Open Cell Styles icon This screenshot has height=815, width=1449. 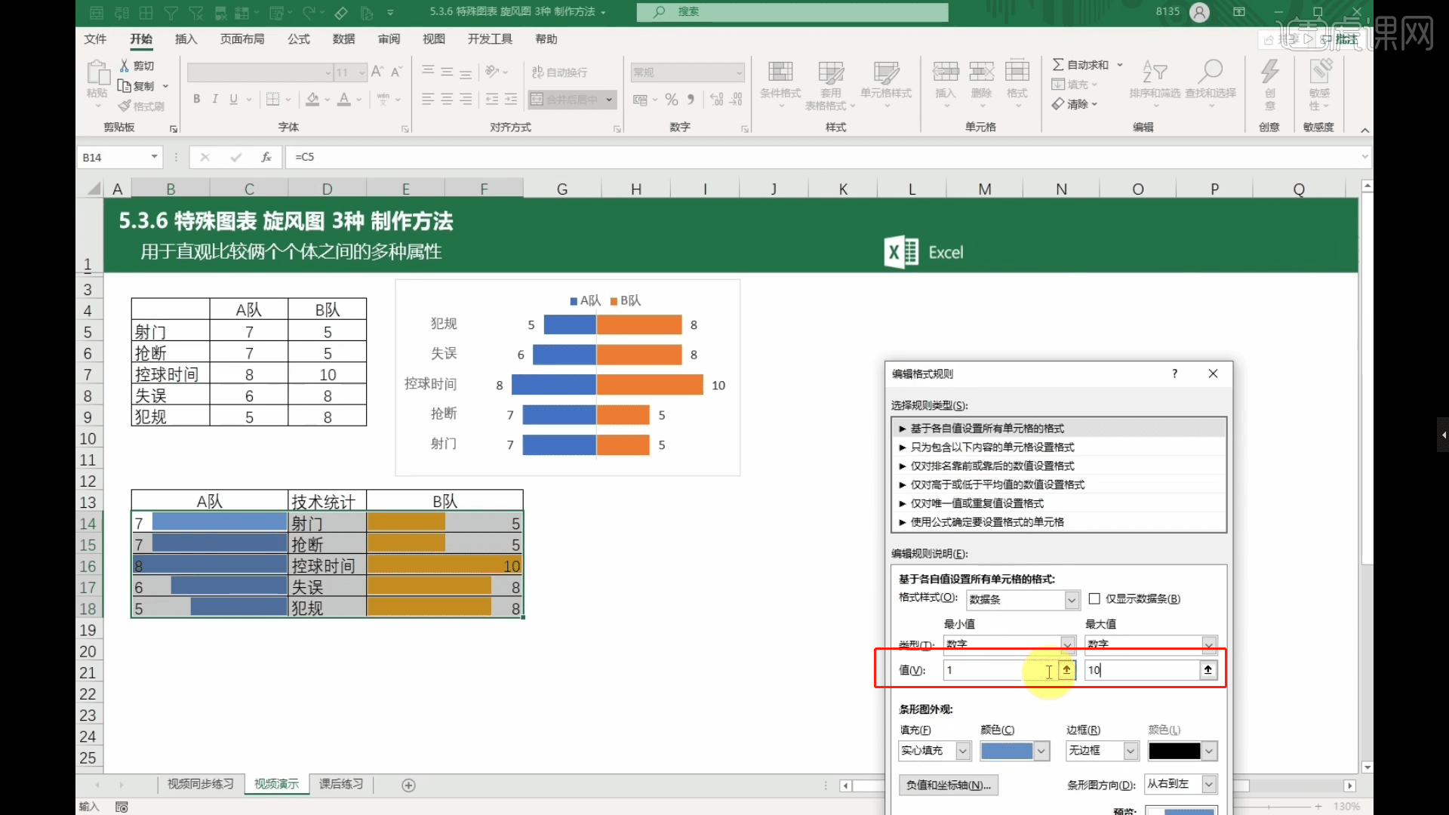pos(886,72)
